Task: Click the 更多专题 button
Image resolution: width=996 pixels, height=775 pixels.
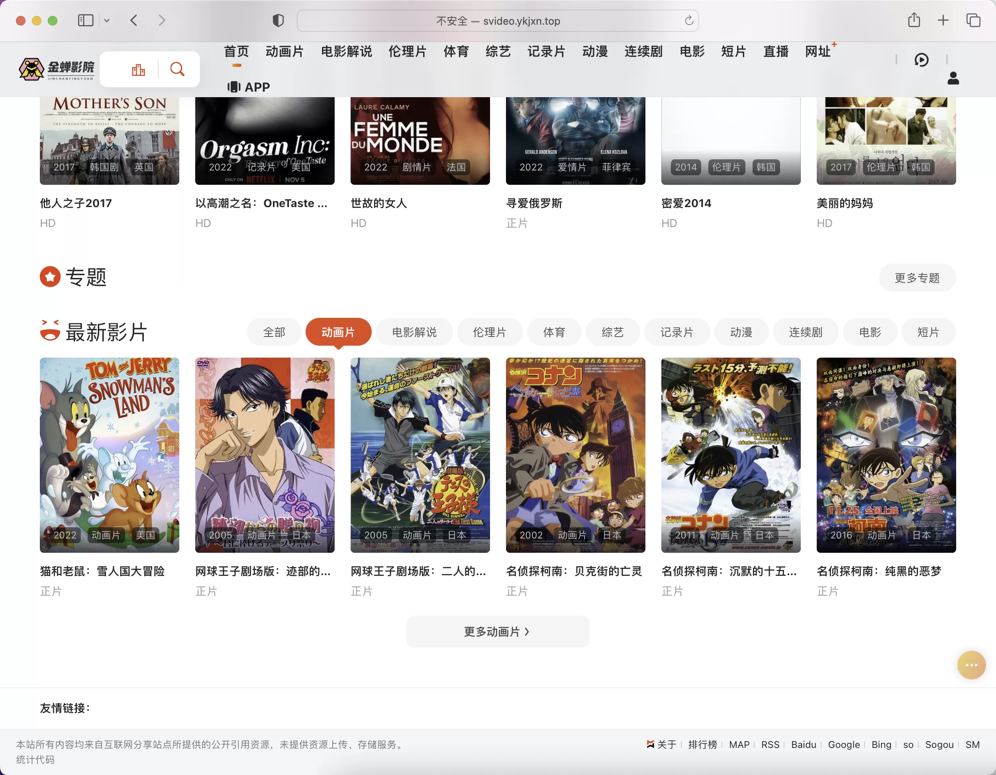Action: 917,278
